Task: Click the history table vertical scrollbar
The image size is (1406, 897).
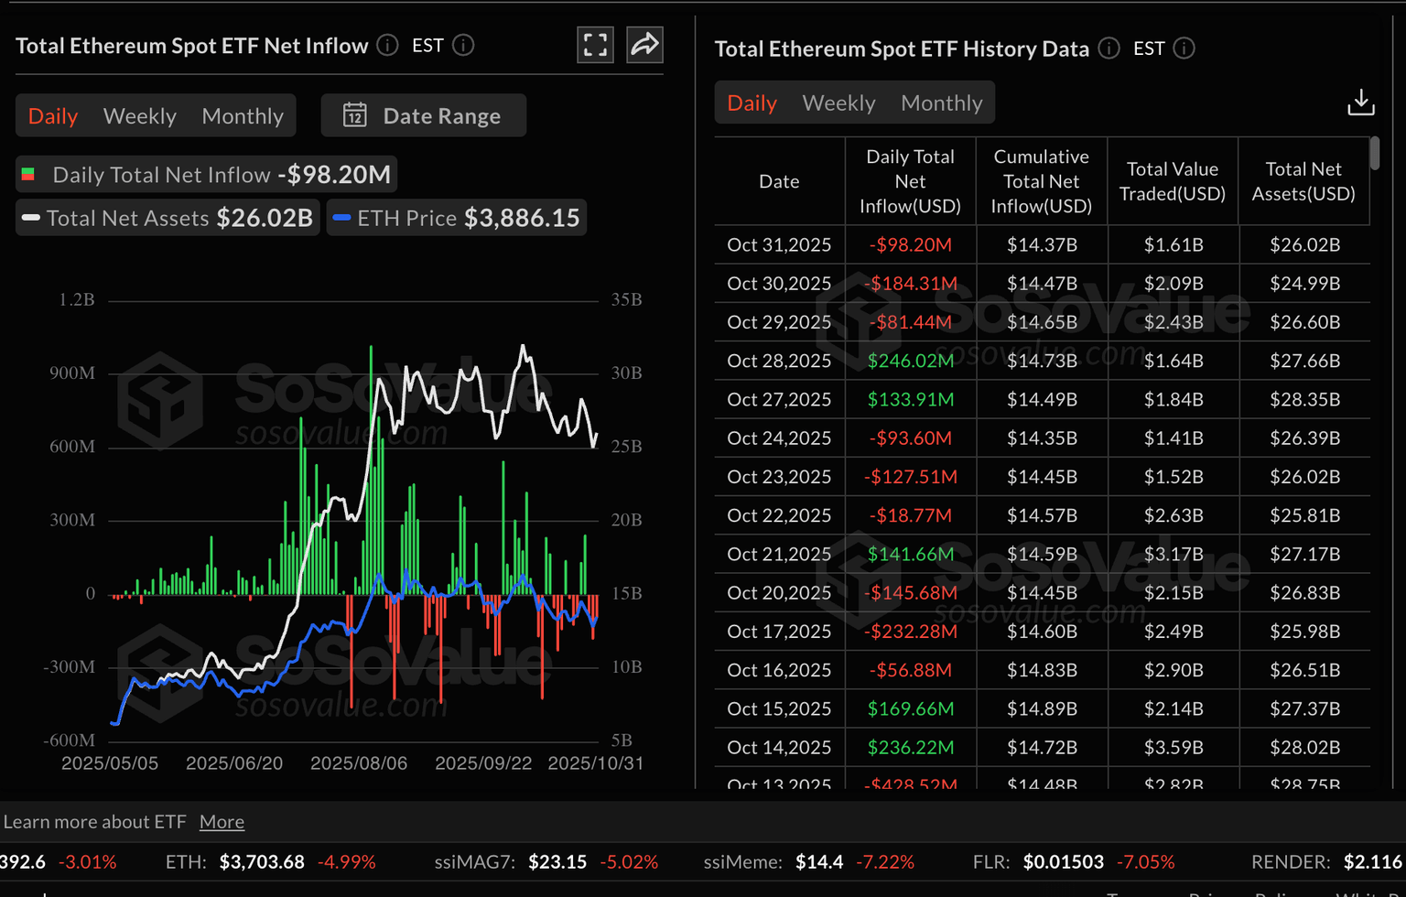Action: pyautogui.click(x=1374, y=154)
